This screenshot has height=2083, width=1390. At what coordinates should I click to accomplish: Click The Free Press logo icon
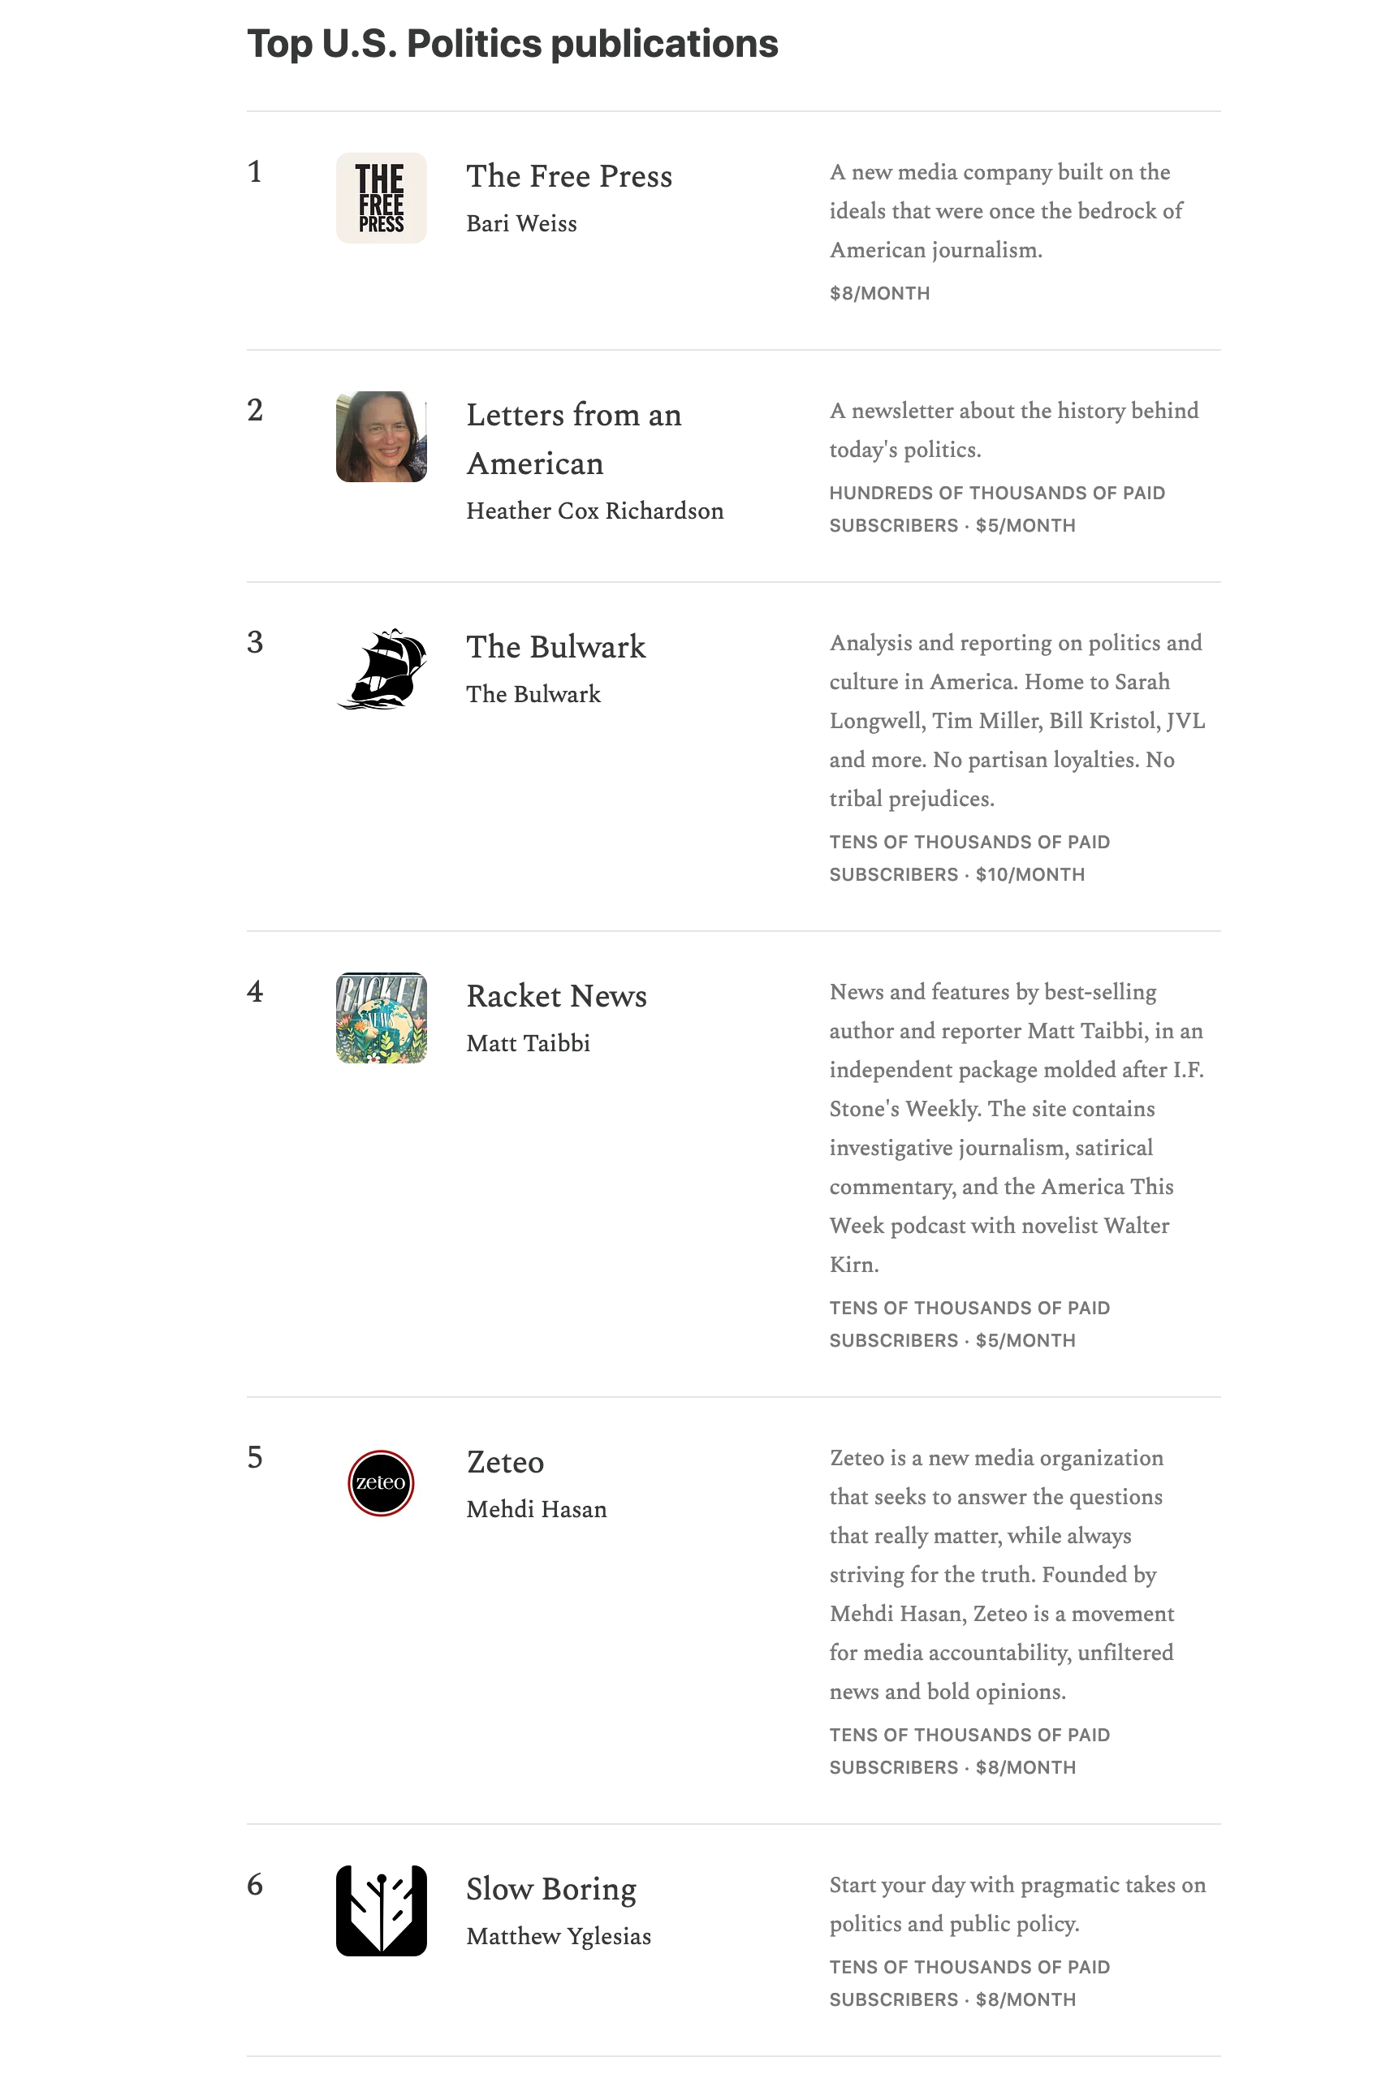click(x=381, y=197)
